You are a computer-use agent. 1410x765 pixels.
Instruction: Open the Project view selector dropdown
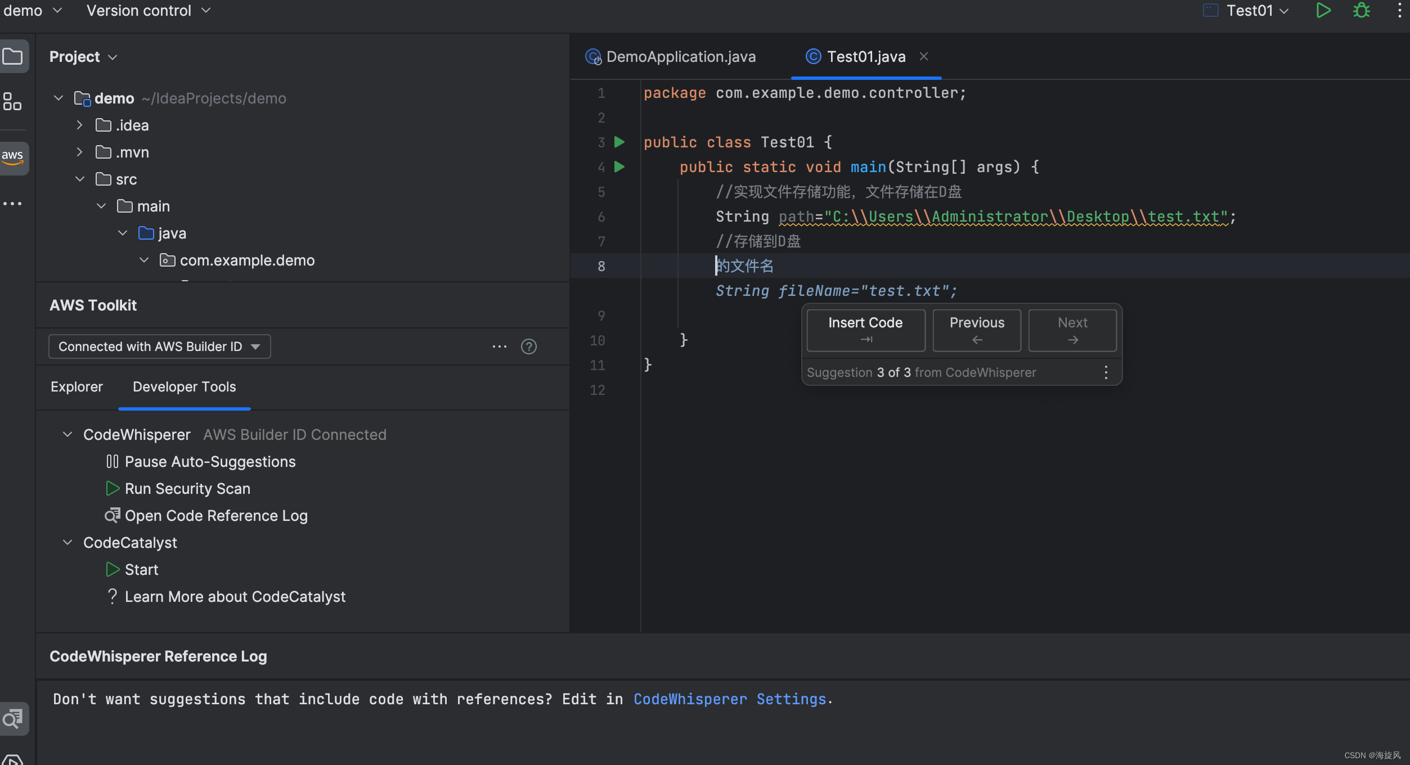pos(83,57)
